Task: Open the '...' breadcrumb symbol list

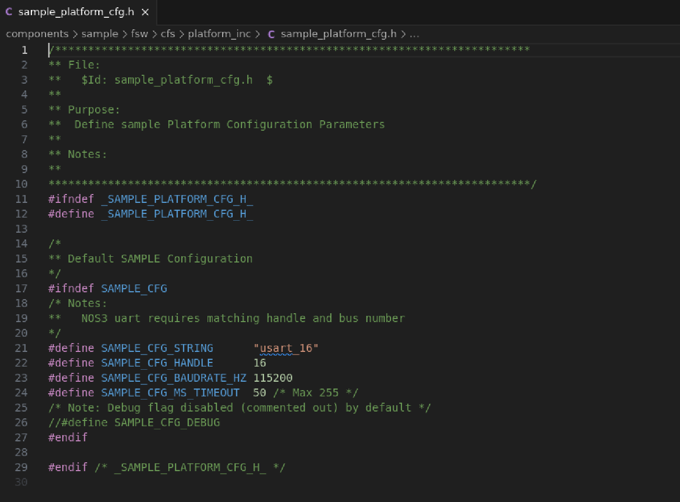Action: coord(414,34)
